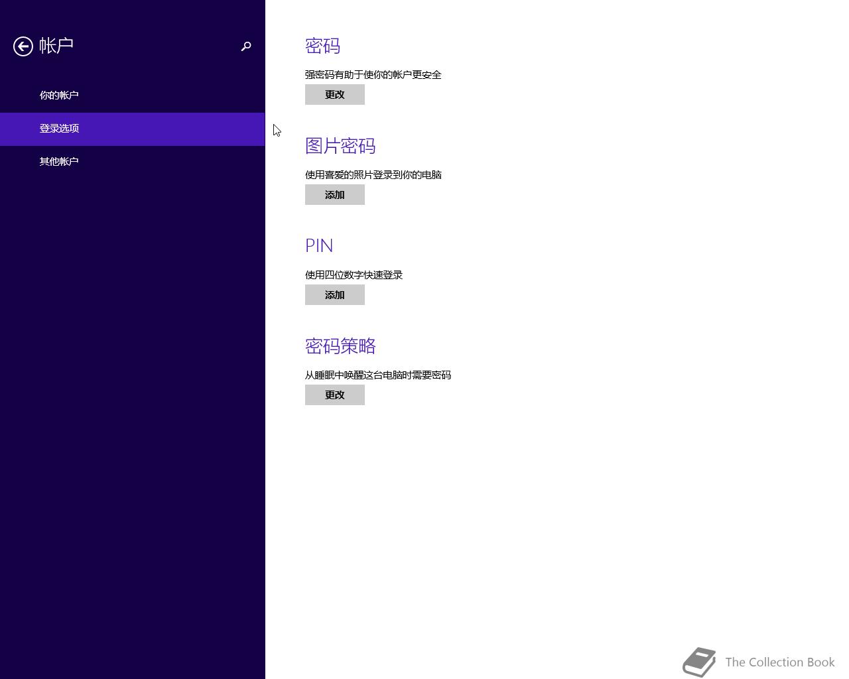Click text 从睡眠中唤醒这台电脑时需要密码
The image size is (849, 679).
(378, 375)
